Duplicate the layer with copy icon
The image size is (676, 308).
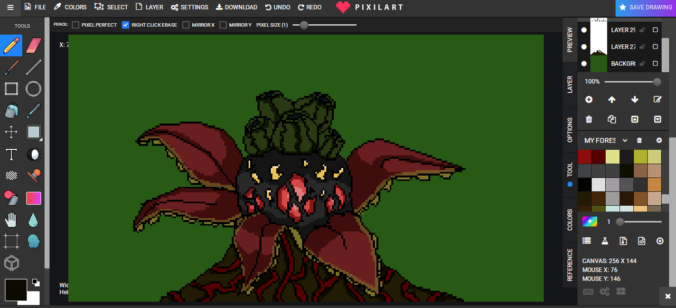click(x=612, y=120)
